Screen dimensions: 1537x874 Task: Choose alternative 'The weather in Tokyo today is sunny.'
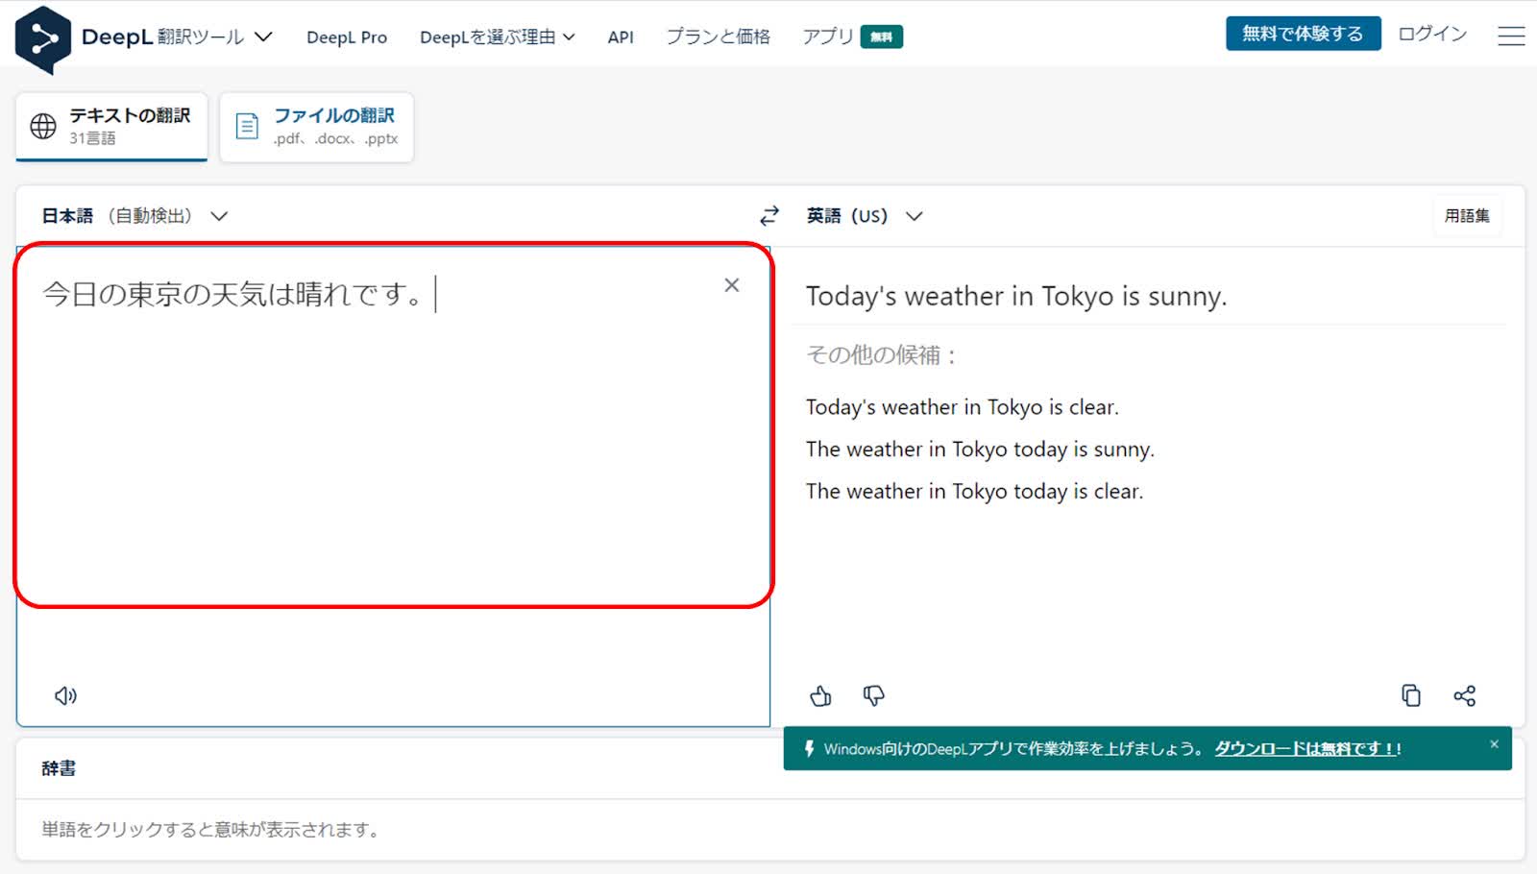980,449
